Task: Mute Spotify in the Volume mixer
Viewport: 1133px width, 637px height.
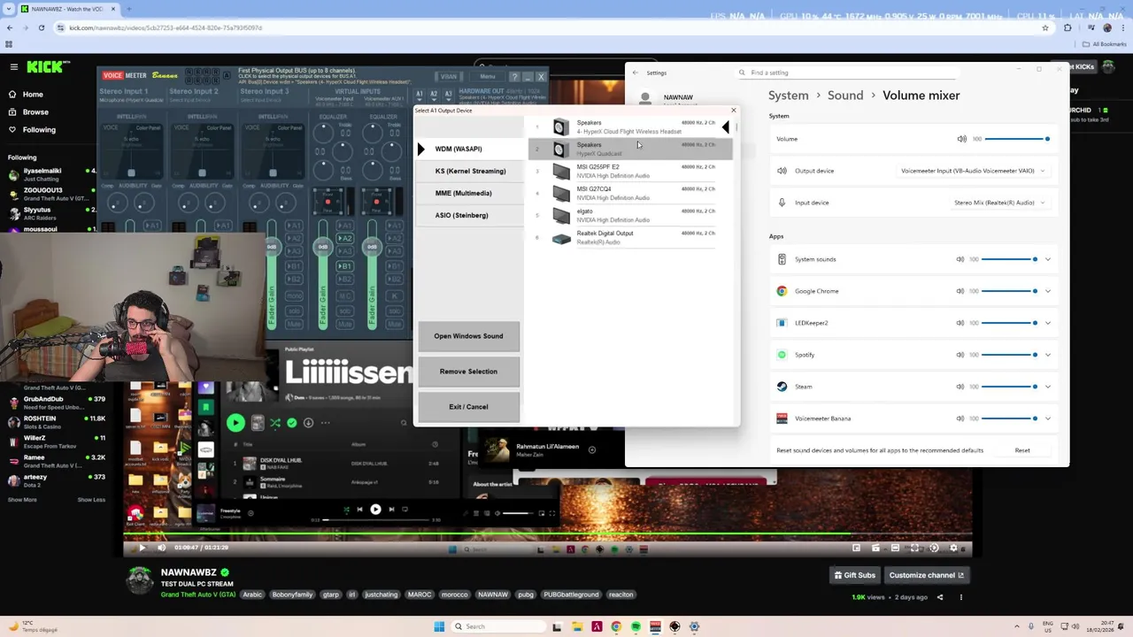Action: coord(960,355)
